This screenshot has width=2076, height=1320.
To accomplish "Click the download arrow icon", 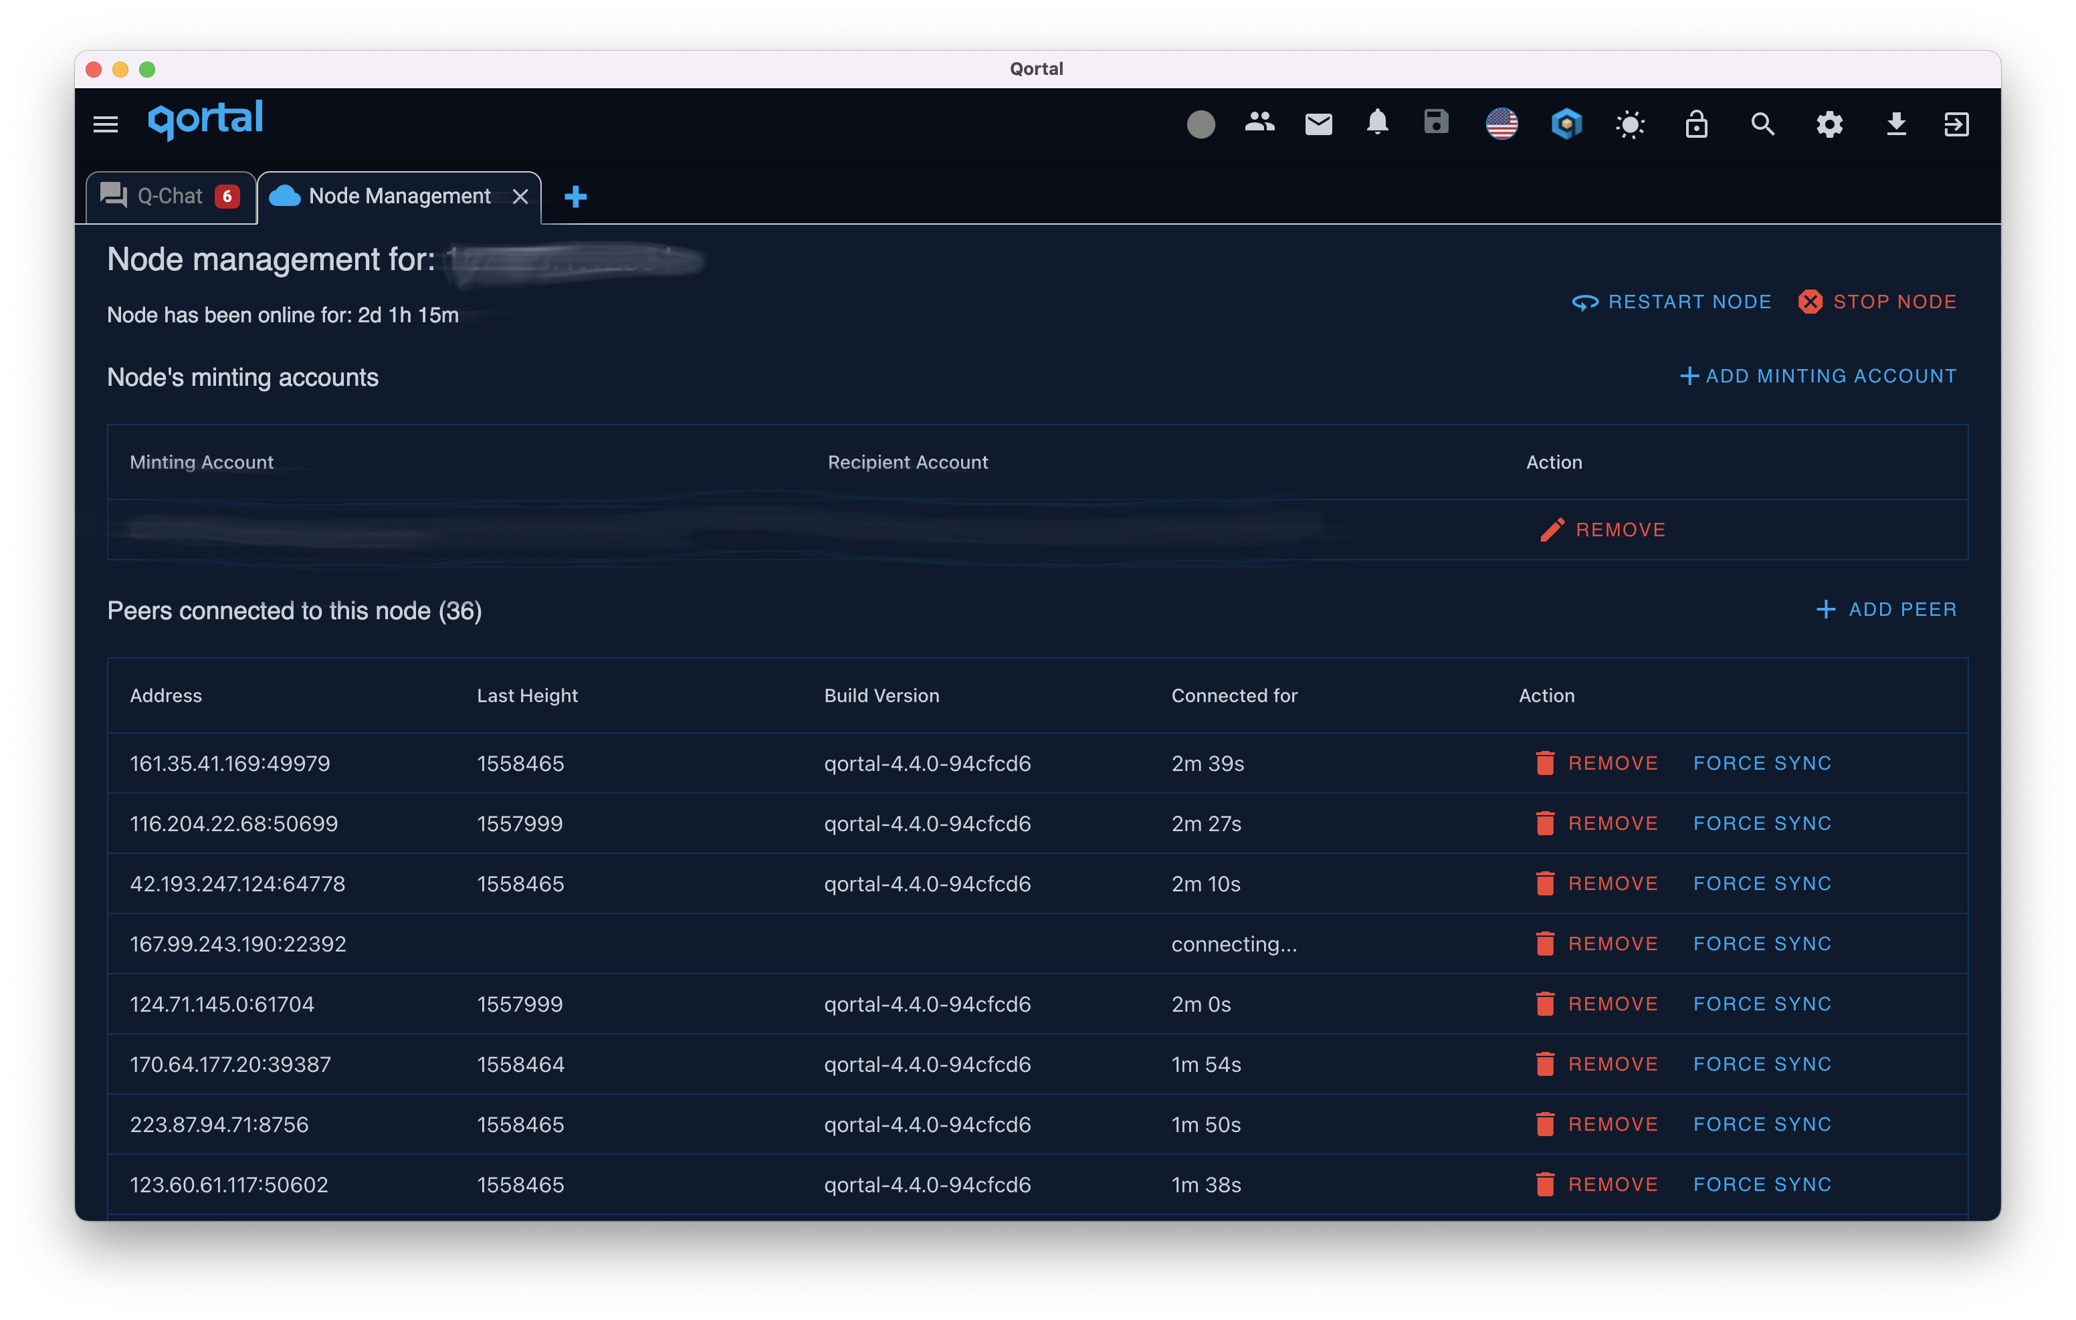I will pos(1896,124).
